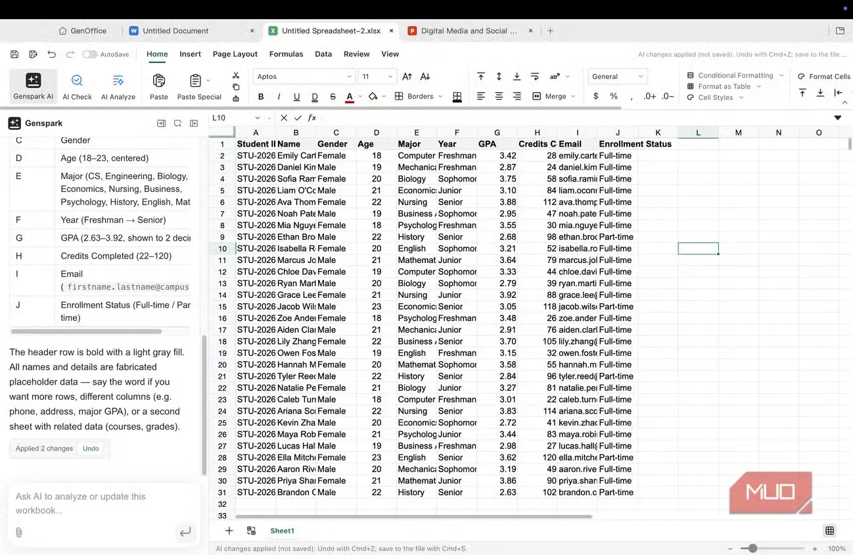The image size is (853, 555).
Task: Cut selection with the scissors icon
Action: tap(236, 76)
